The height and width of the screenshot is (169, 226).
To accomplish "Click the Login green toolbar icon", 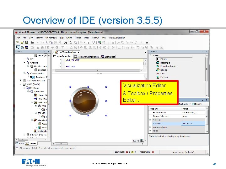I will click(99, 43).
